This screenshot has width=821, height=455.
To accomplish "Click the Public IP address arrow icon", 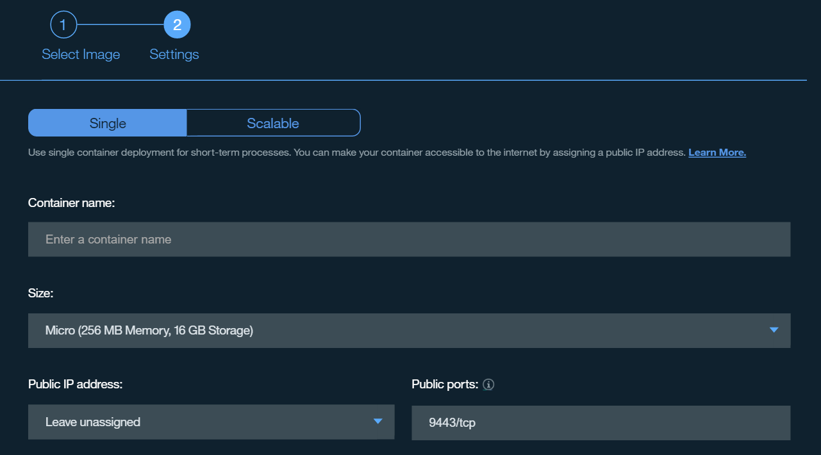I will coord(378,421).
